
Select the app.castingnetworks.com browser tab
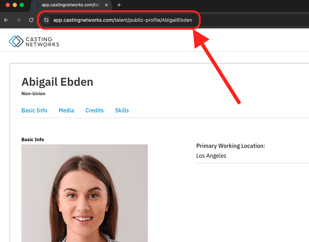(x=71, y=5)
